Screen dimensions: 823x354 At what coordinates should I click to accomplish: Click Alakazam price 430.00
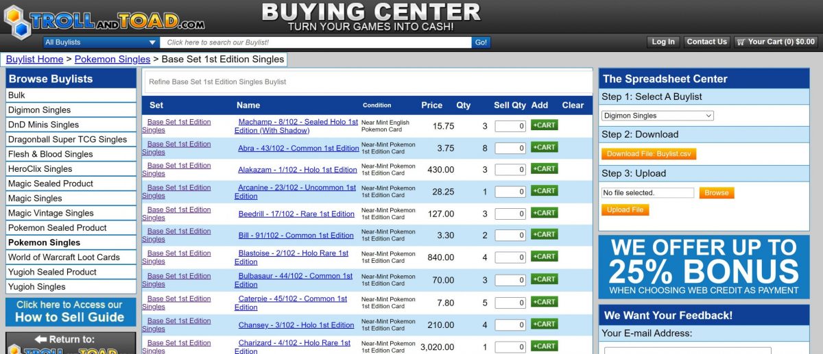pos(441,170)
